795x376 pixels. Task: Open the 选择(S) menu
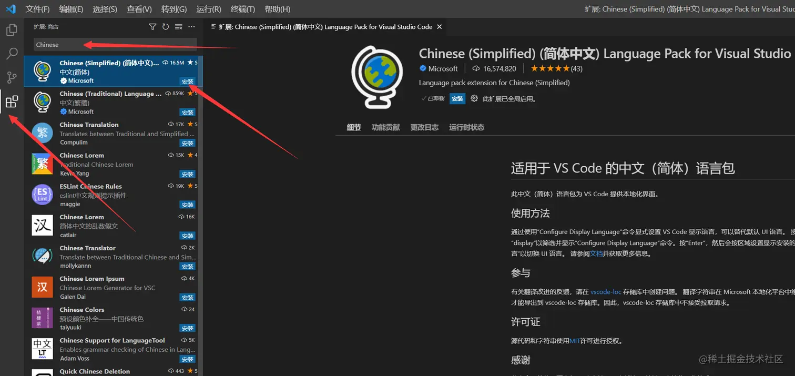(x=105, y=9)
